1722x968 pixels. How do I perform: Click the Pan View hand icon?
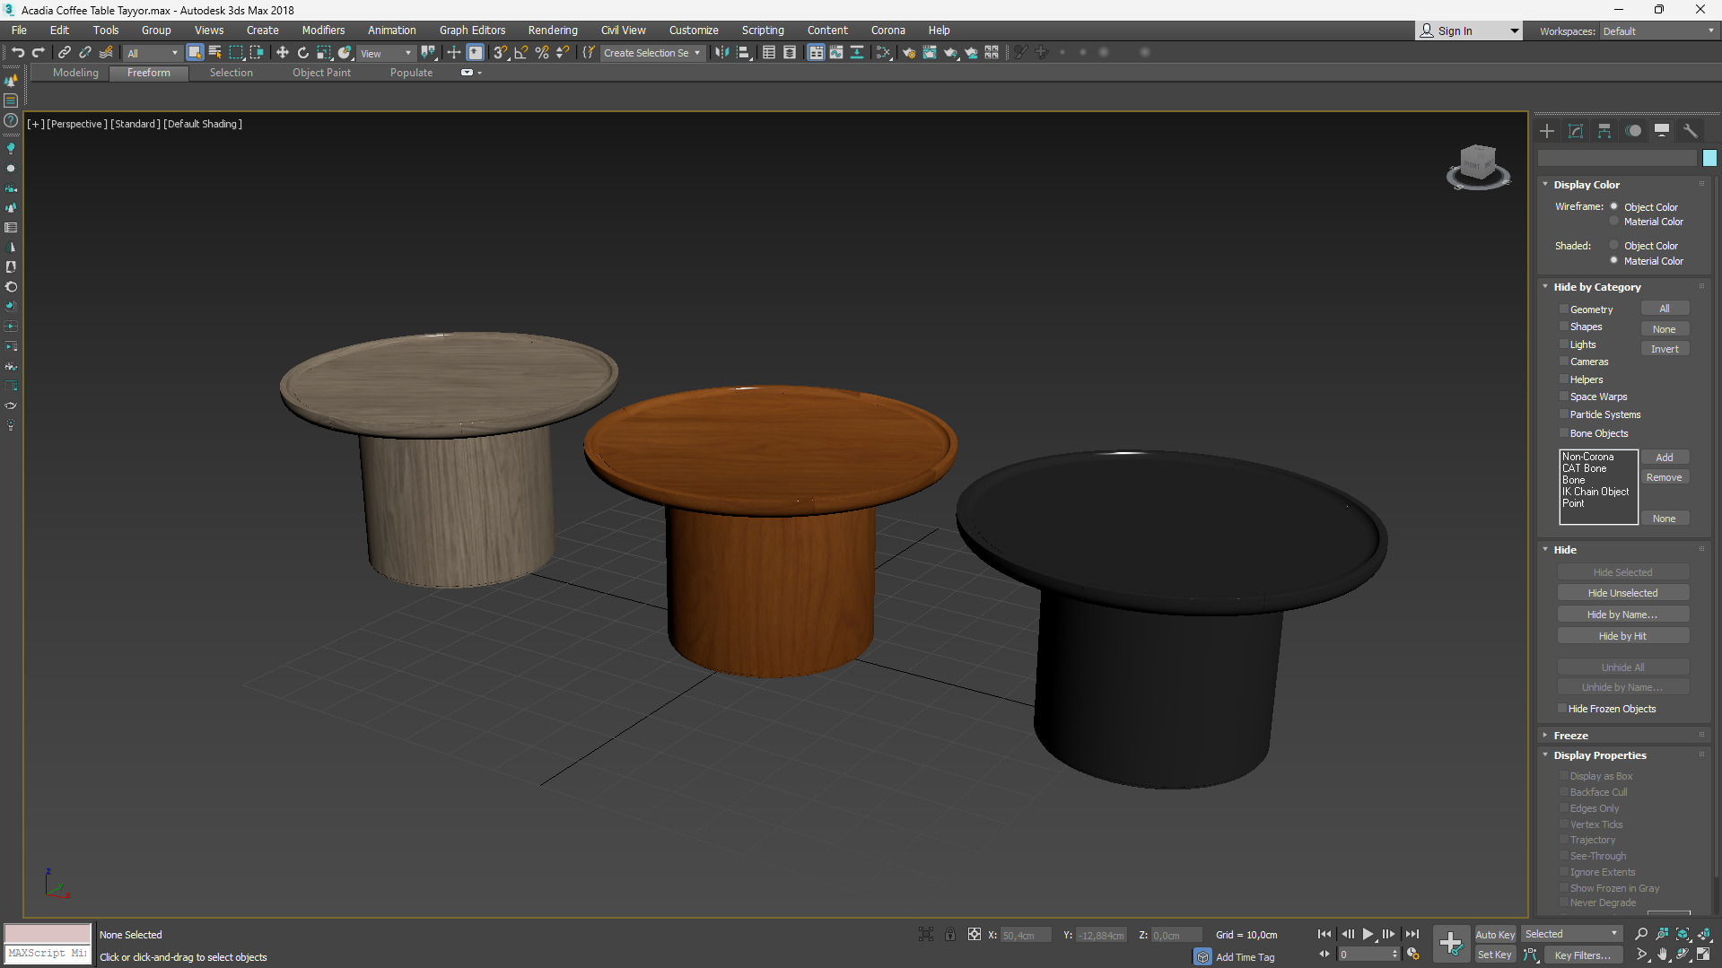(x=1662, y=955)
